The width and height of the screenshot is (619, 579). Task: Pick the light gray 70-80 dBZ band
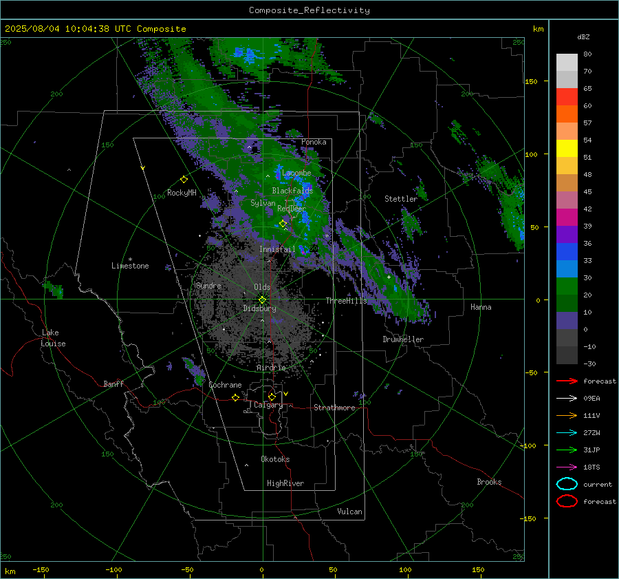(x=567, y=63)
